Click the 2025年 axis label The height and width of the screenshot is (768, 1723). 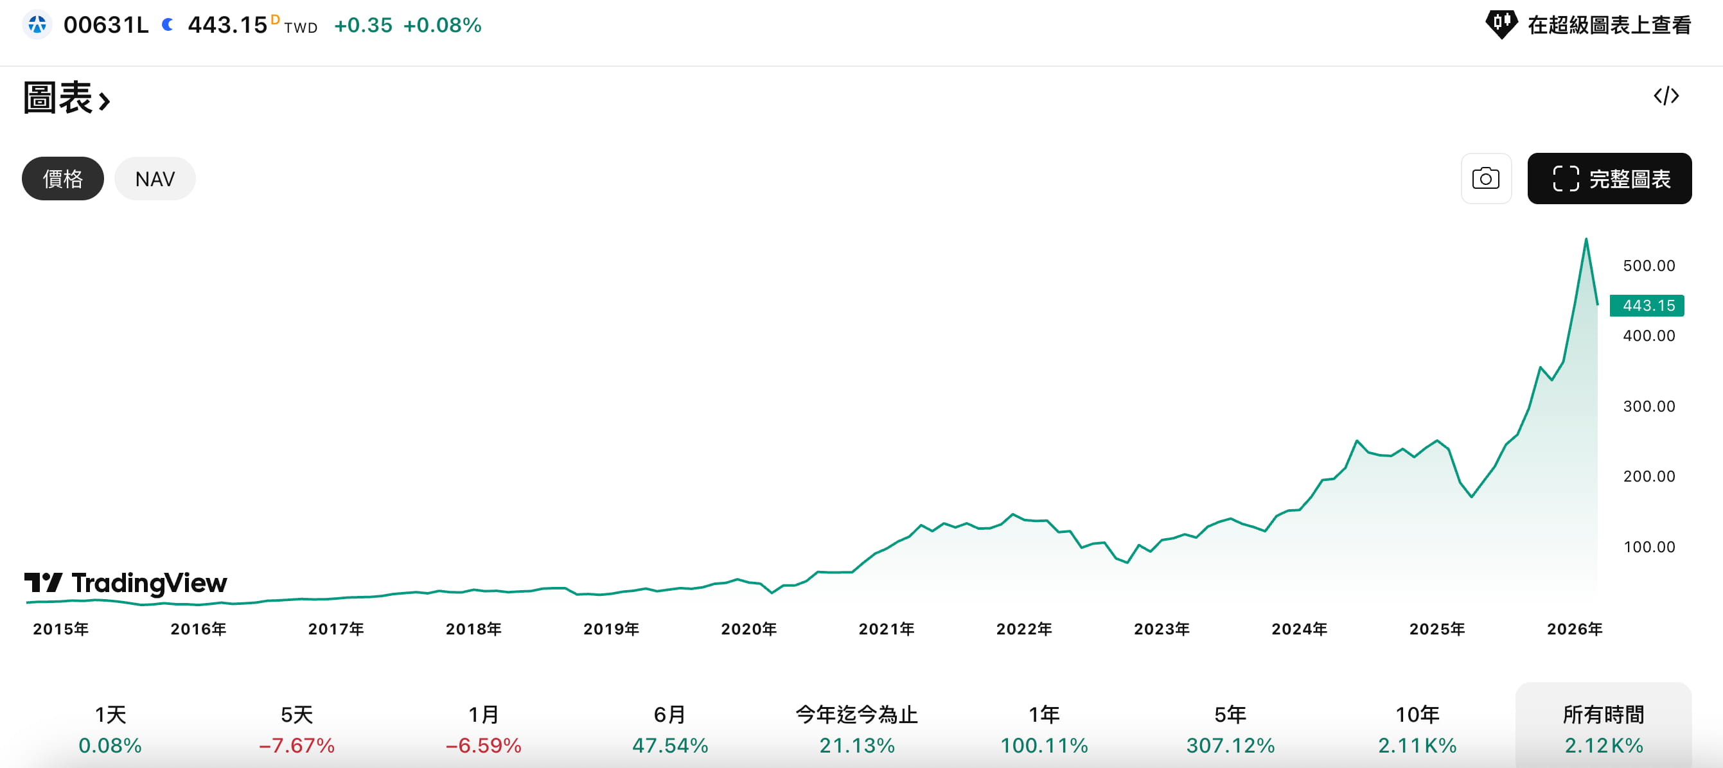(x=1436, y=629)
